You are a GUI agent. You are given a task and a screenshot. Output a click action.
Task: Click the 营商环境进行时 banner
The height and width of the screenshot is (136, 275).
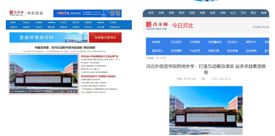49,38
